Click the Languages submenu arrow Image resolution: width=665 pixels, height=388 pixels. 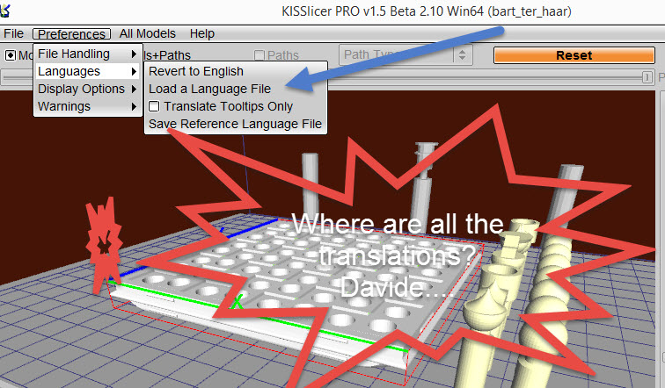134,71
